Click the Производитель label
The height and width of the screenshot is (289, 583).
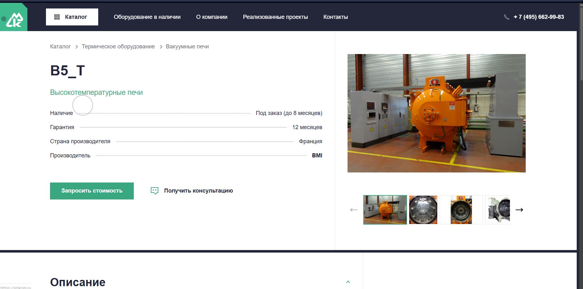tap(70, 155)
